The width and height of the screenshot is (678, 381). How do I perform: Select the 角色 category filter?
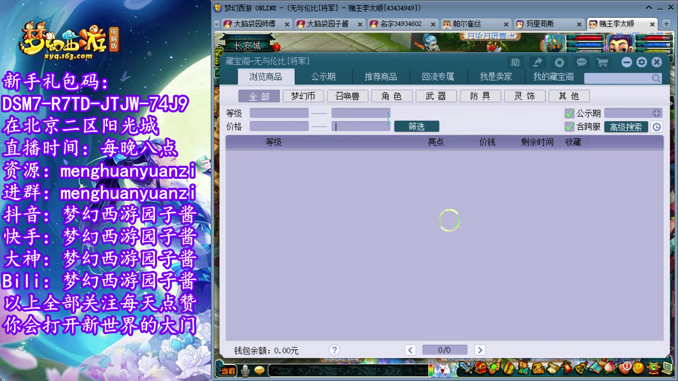point(392,96)
